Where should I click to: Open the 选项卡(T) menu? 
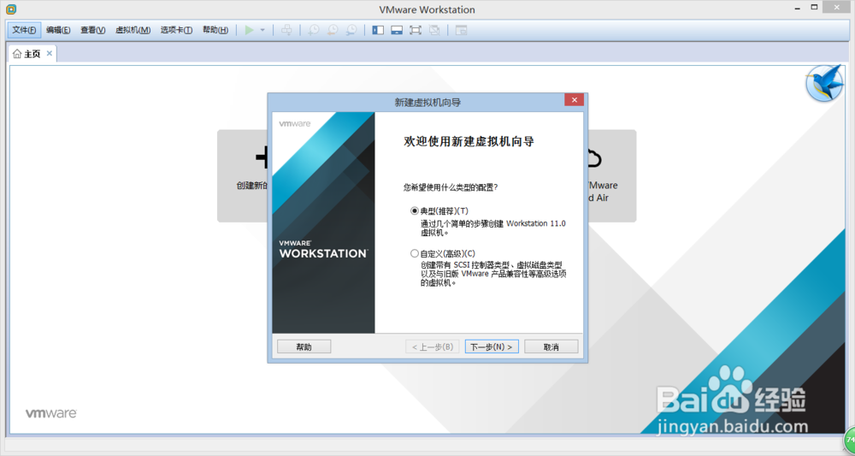pyautogui.click(x=176, y=30)
